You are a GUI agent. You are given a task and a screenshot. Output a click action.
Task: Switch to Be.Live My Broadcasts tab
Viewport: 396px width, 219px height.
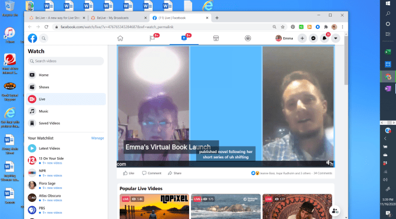pyautogui.click(x=119, y=18)
